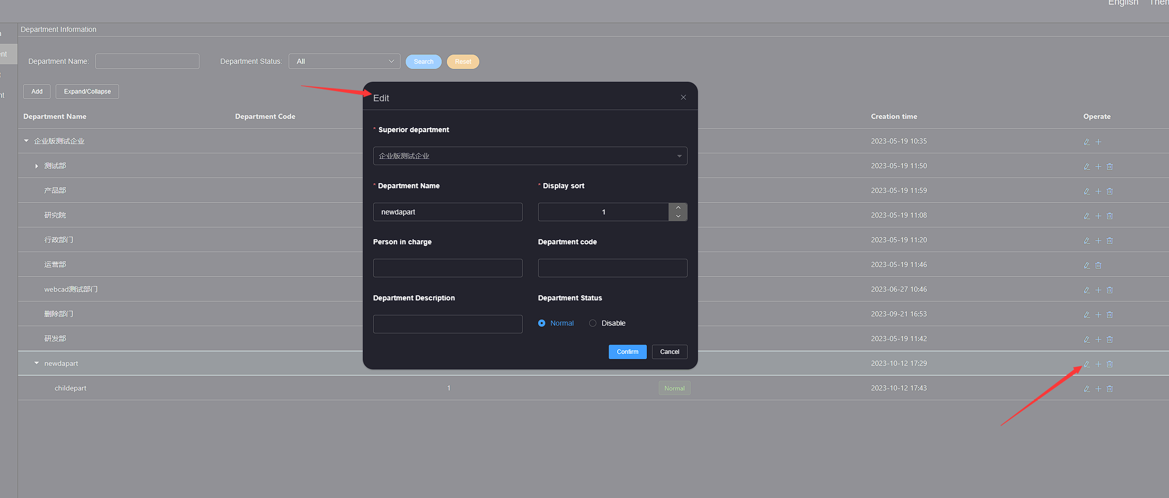The width and height of the screenshot is (1169, 498).
Task: Delete 测试部 using the trash icon
Action: (1110, 167)
